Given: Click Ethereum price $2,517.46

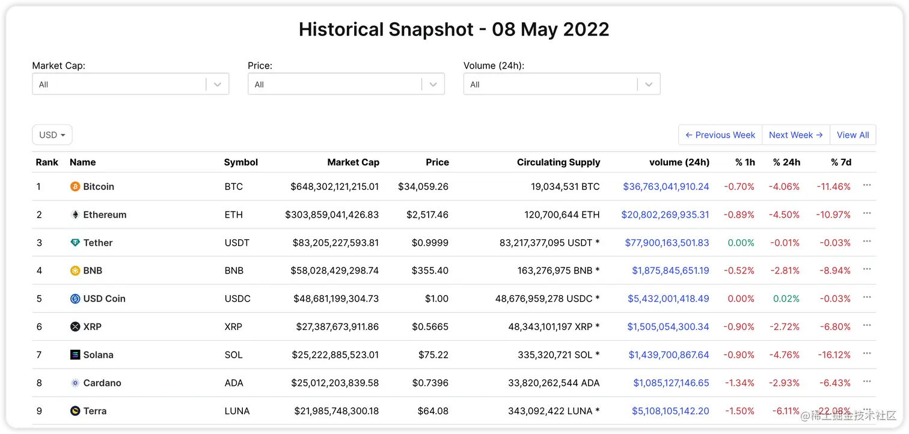Looking at the screenshot, I should coord(427,215).
